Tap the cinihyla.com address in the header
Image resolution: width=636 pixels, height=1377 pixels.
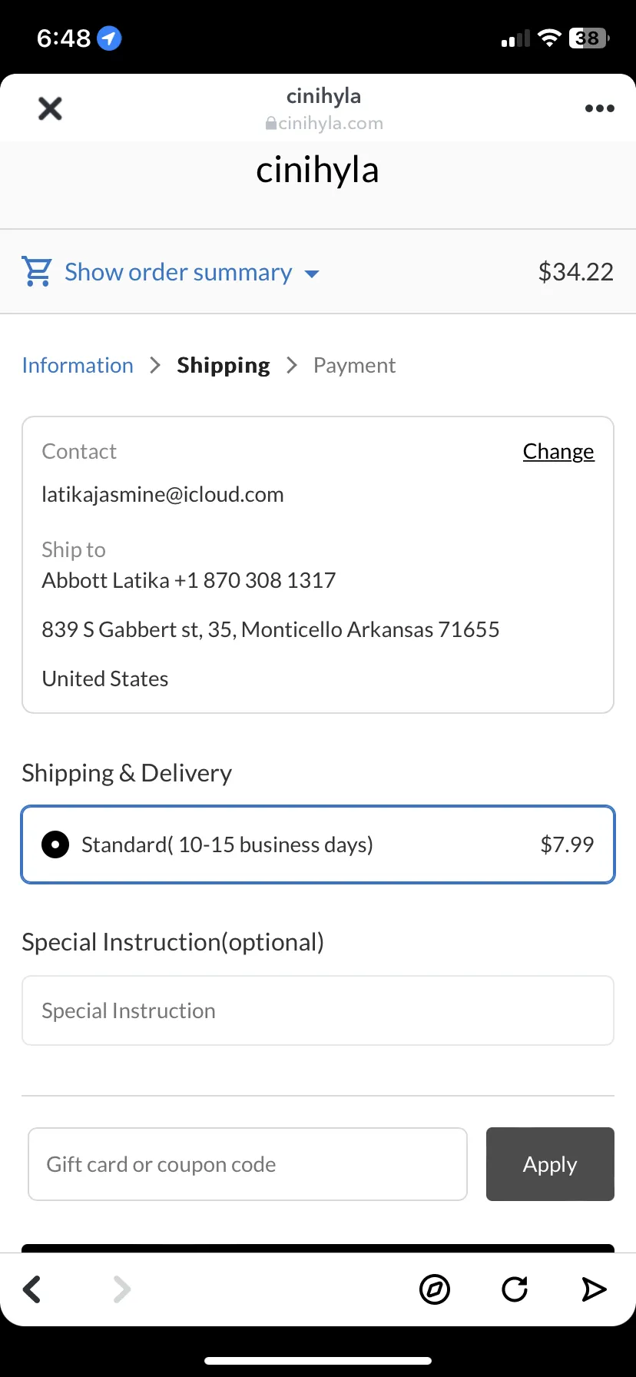[324, 123]
